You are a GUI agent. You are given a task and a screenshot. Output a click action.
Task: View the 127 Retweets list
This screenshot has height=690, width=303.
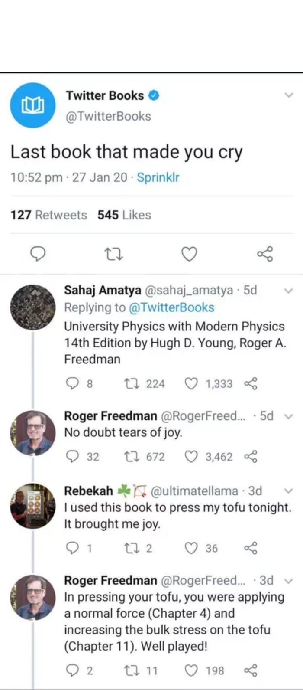[x=48, y=215]
